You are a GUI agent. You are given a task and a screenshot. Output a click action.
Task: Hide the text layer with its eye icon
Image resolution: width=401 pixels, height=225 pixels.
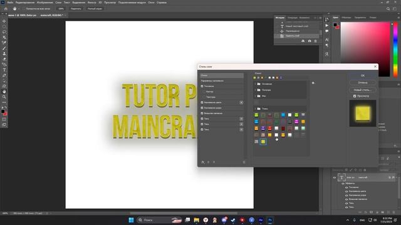point(334,177)
